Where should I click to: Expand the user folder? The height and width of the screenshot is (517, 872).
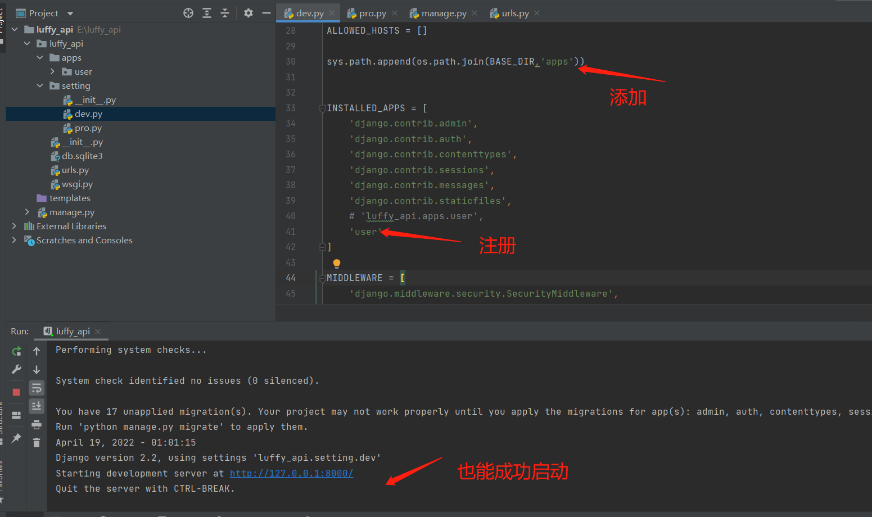click(x=52, y=71)
